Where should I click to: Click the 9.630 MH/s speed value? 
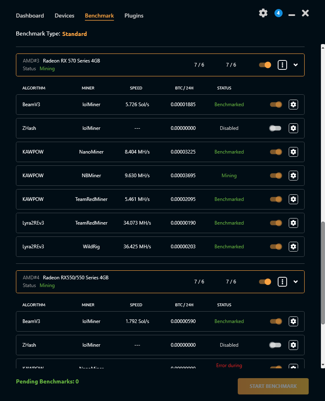point(137,176)
